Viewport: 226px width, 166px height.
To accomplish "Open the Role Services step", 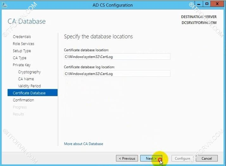I will coord(23,44).
